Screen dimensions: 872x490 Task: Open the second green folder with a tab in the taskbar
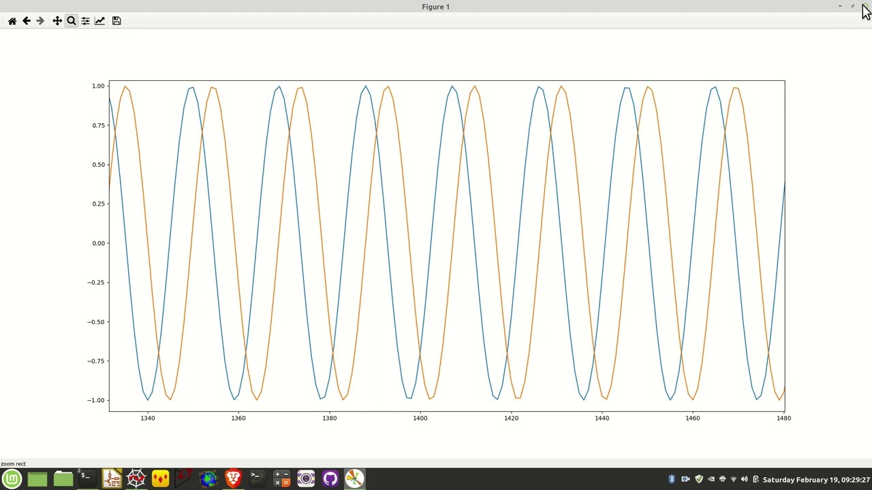[63, 479]
